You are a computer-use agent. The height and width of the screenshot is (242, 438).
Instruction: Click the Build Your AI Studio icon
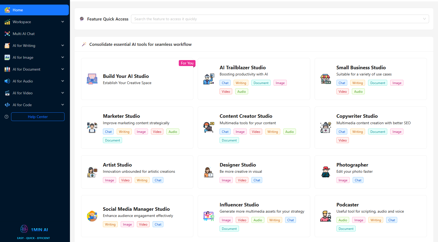pos(92,79)
